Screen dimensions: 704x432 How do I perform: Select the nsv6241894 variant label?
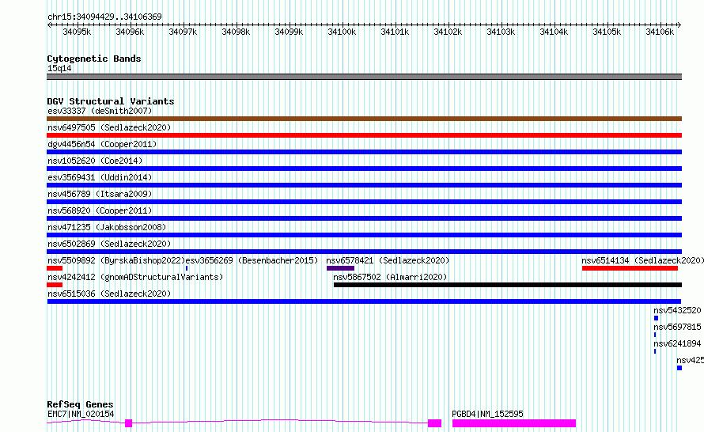pos(677,343)
